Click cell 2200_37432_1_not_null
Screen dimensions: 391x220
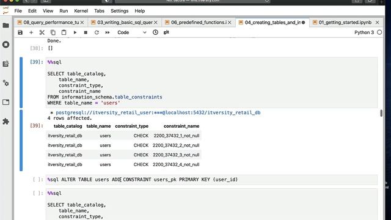click(x=177, y=136)
